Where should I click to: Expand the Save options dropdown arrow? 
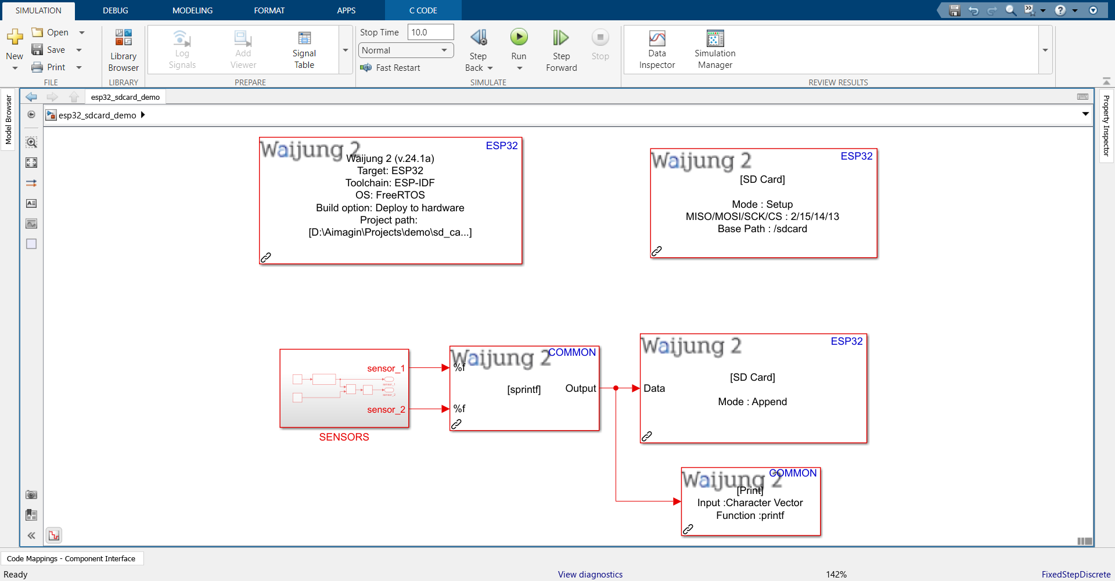pyautogui.click(x=79, y=50)
